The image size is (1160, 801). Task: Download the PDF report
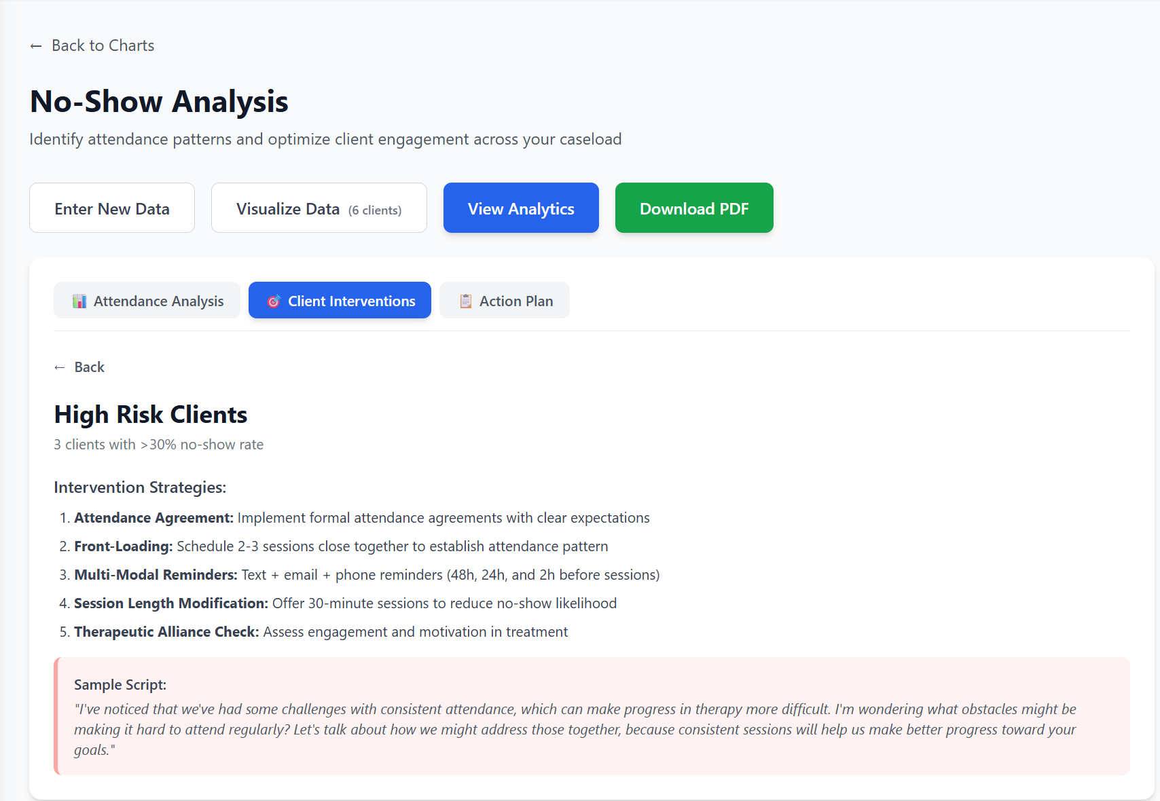(693, 208)
